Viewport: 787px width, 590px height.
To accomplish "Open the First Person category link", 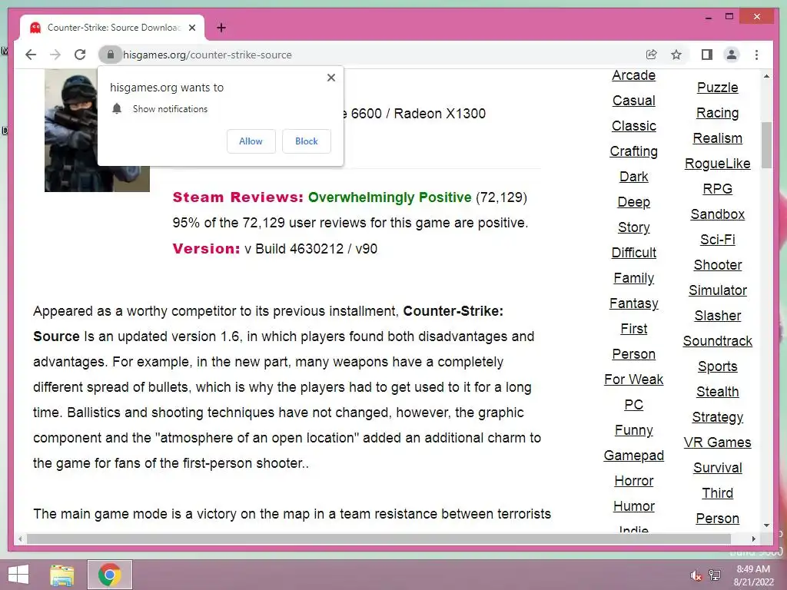I will coord(633,341).
